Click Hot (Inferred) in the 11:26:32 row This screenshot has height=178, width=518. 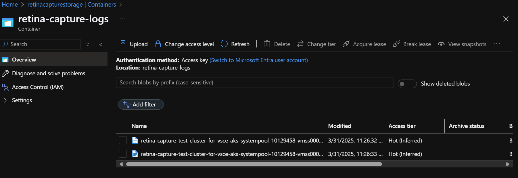(x=405, y=141)
